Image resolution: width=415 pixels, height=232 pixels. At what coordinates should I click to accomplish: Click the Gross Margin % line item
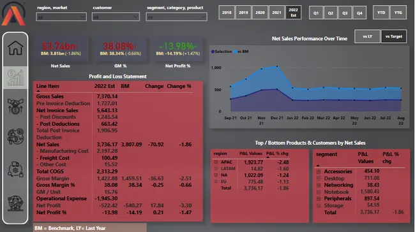tap(56, 185)
